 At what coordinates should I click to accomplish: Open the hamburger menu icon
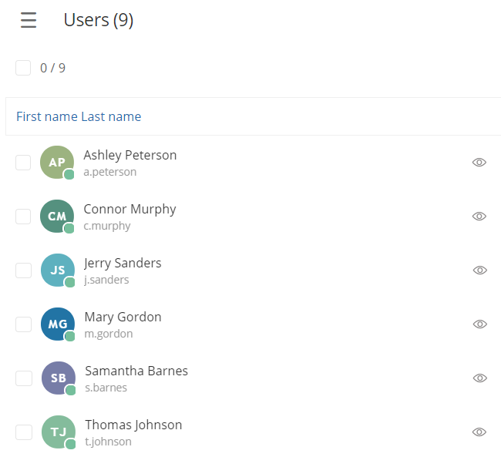pos(29,20)
